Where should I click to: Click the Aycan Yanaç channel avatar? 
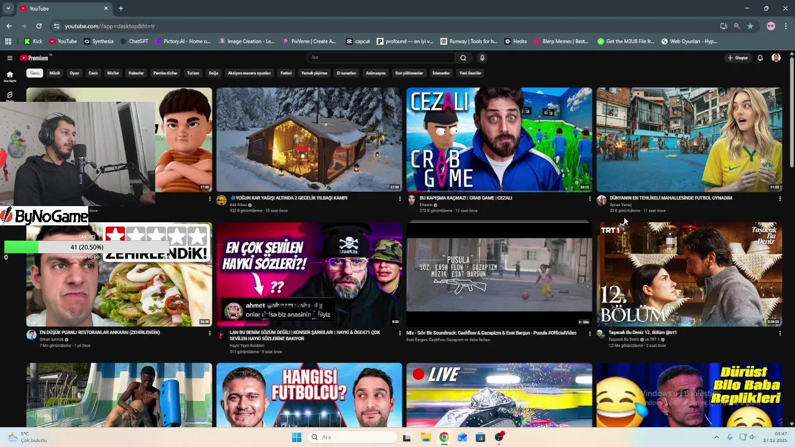[601, 200]
